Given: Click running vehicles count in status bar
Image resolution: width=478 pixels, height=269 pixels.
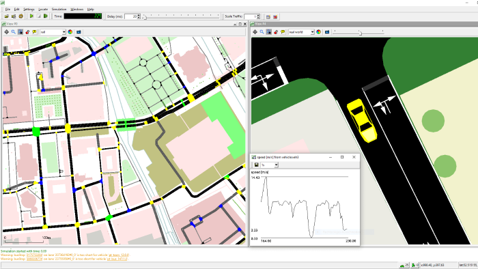Looking at the screenshot, I should coord(404,266).
